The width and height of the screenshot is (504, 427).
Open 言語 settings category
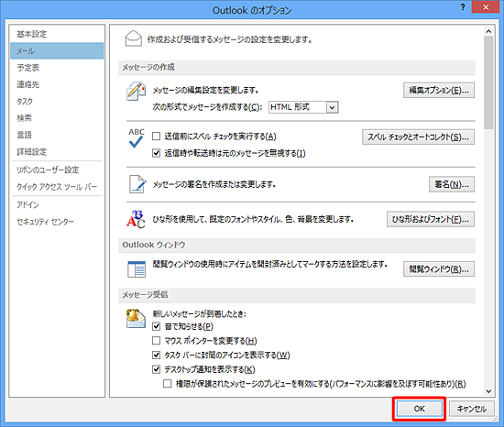[57, 135]
